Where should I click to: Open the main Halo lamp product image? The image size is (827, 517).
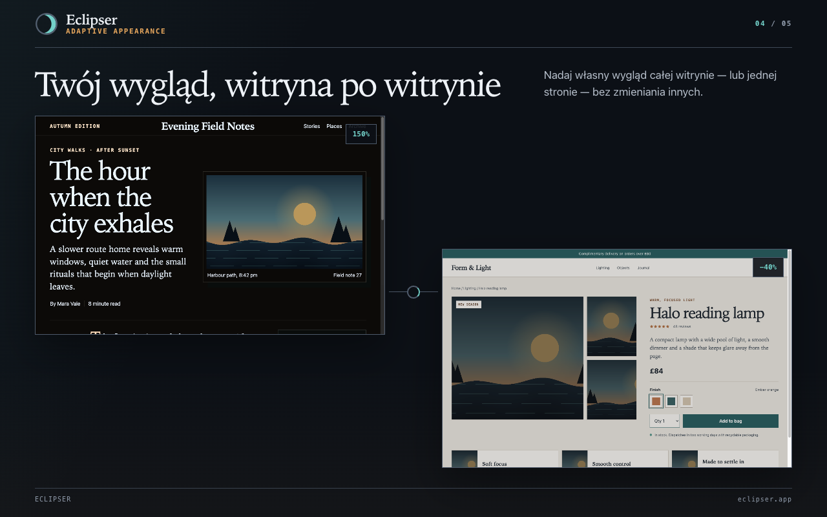click(518, 358)
